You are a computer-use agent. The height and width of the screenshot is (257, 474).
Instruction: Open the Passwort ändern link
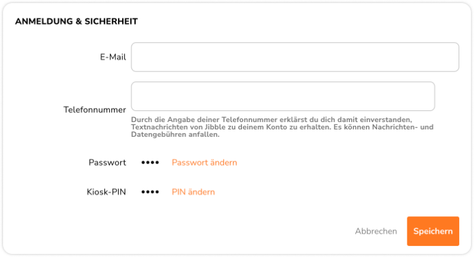(204, 163)
